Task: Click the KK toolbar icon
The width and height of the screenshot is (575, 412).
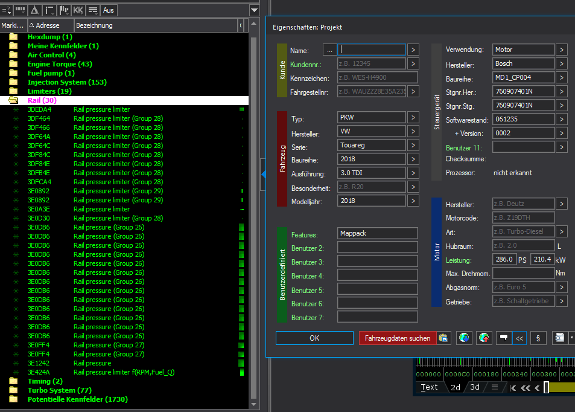Action: pyautogui.click(x=78, y=10)
